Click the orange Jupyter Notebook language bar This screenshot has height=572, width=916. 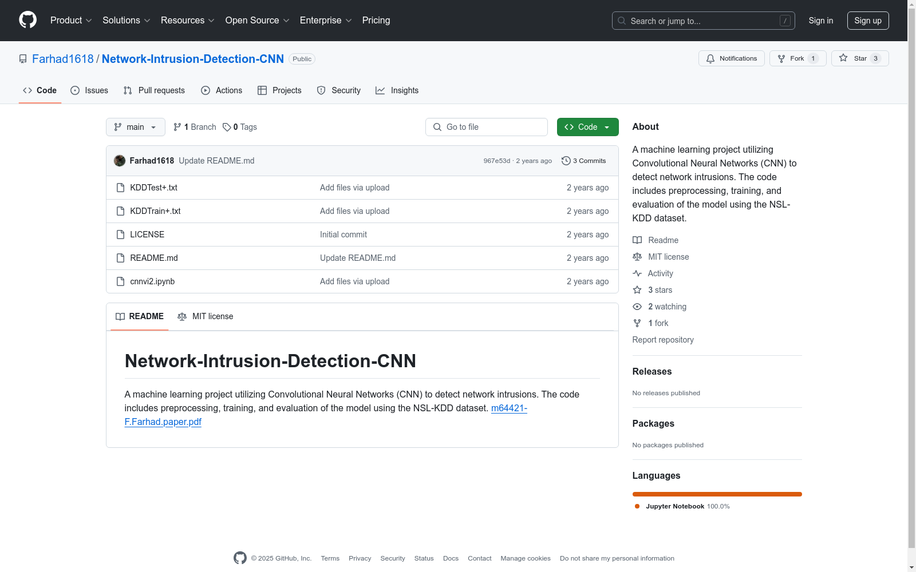pyautogui.click(x=717, y=494)
